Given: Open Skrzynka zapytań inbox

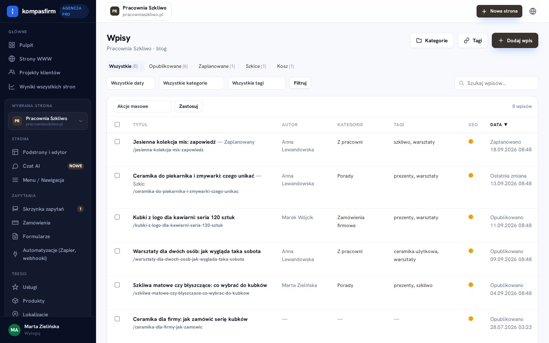Looking at the screenshot, I should pos(48,209).
